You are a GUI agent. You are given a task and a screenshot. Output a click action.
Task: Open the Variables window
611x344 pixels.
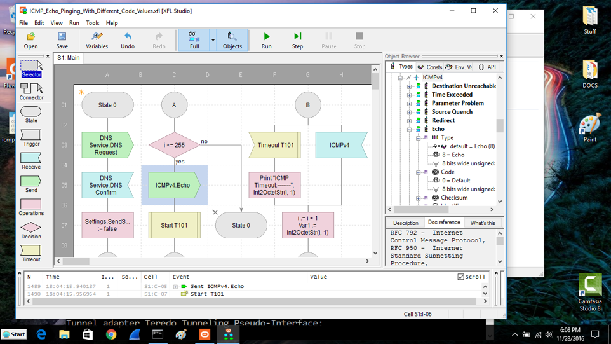click(x=97, y=40)
